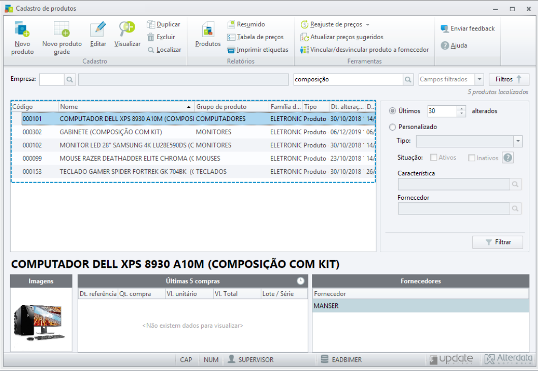Image resolution: width=538 pixels, height=371 pixels.
Task: Sort by Nome column header
Action: pyautogui.click(x=126, y=107)
